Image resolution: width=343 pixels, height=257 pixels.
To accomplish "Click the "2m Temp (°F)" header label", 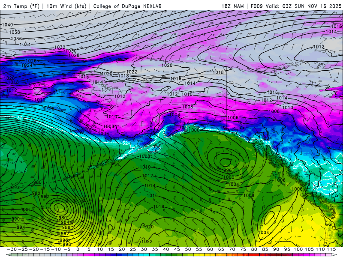I will pos(21,6).
